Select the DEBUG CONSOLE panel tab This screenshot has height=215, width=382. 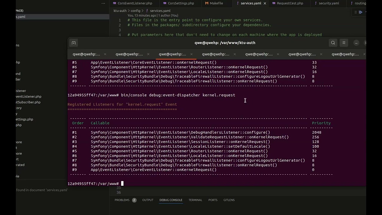click(x=171, y=200)
